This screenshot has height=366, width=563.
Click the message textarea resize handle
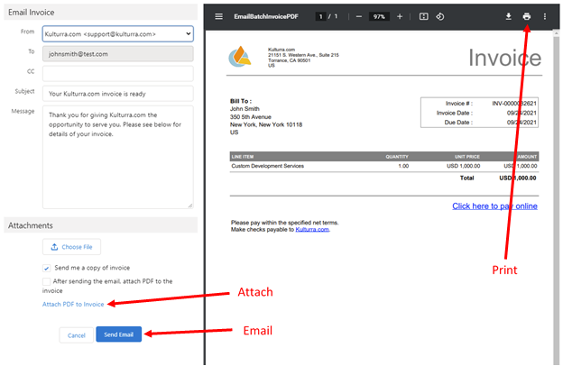[x=190, y=206]
